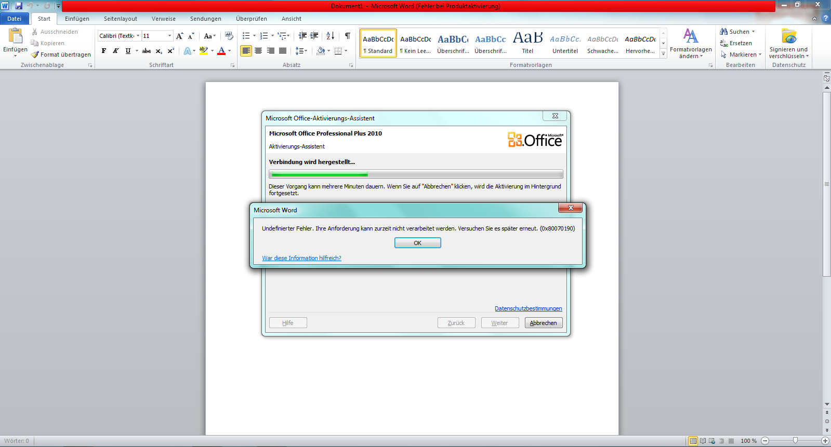The image size is (831, 447).
Task: Apply the Kein Leerraum style
Action: [x=416, y=43]
